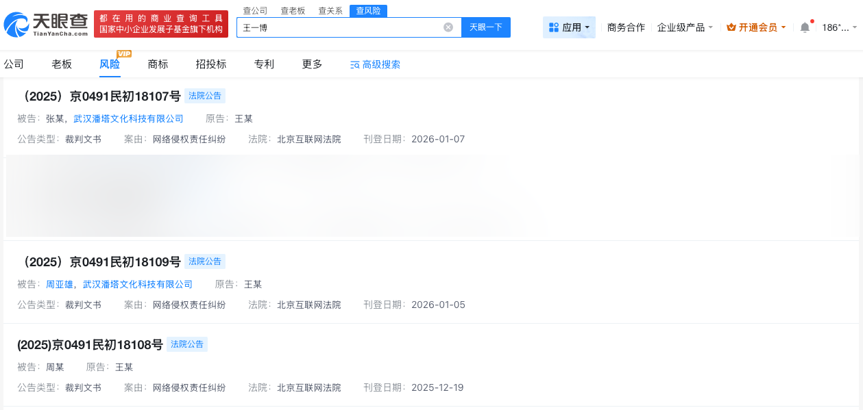Click the 天眼一下 search button
Viewport: 863px width, 410px height.
click(486, 27)
